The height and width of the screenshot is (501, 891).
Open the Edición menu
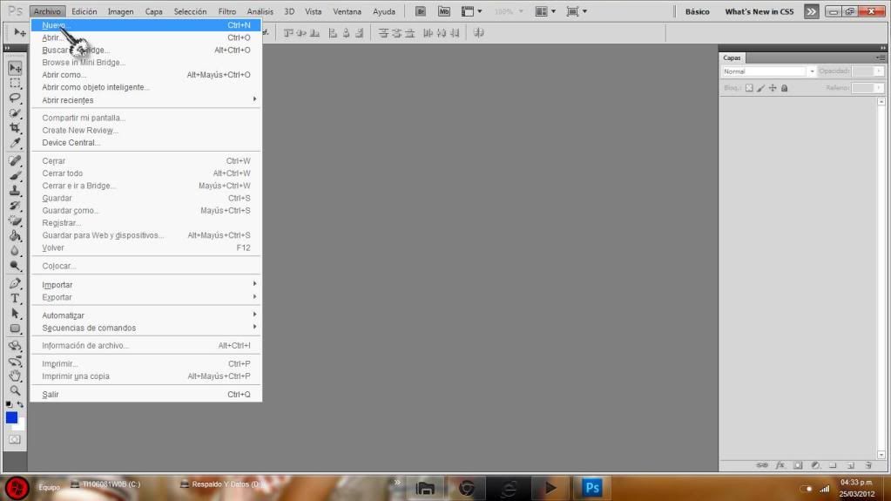coord(84,11)
